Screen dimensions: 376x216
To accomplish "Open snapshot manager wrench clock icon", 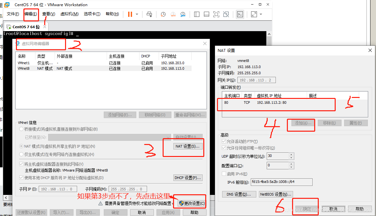I will click(x=183, y=14).
